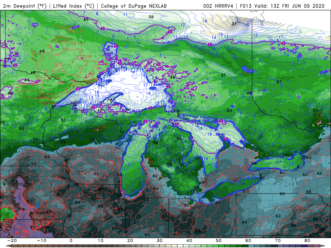331x248 pixels.
Task: Select the 'Lifted Index (°C)' header label
Action: 74,6
